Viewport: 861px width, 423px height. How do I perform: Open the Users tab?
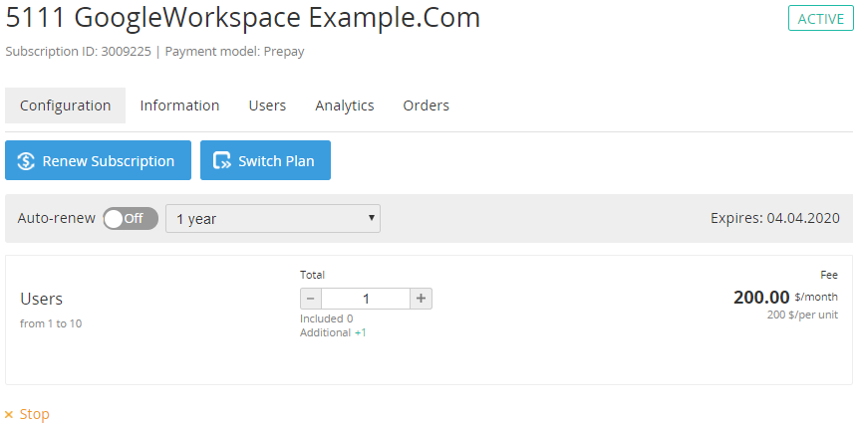tap(267, 106)
